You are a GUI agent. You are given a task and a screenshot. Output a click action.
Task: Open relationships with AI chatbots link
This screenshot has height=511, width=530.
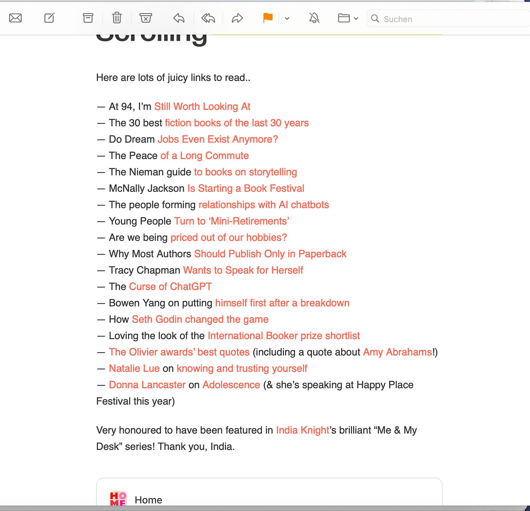tap(264, 205)
